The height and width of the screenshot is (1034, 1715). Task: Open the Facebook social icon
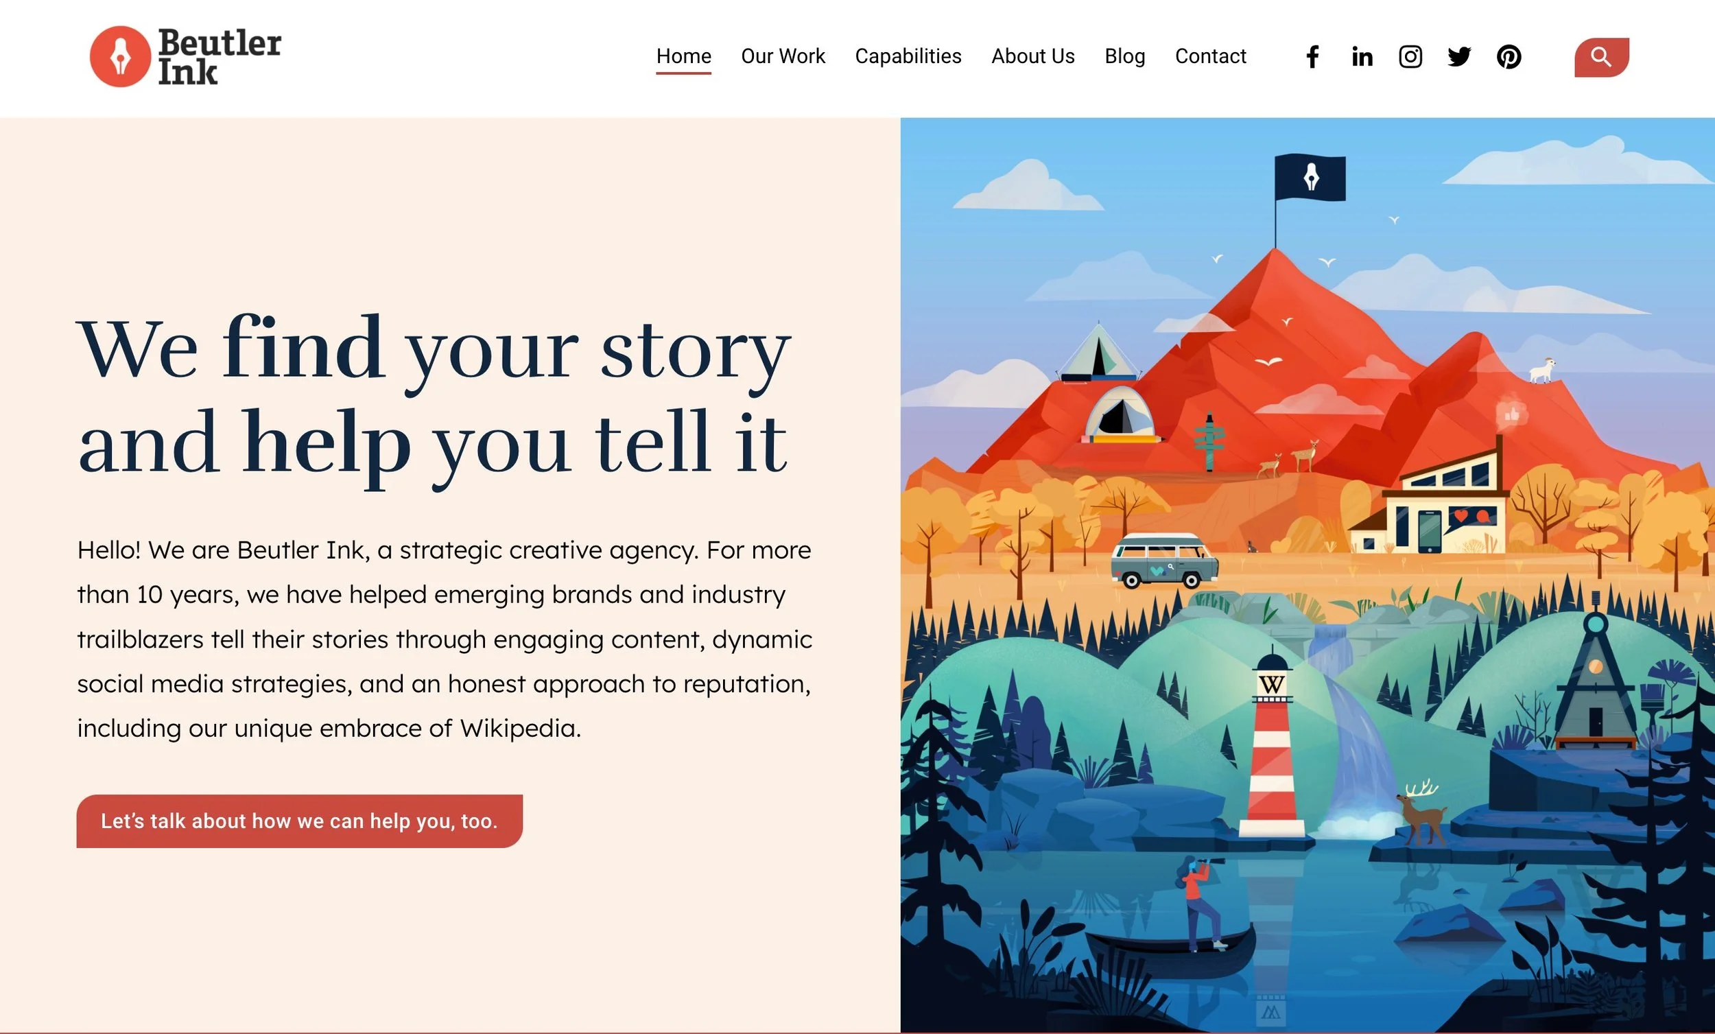pyautogui.click(x=1312, y=56)
